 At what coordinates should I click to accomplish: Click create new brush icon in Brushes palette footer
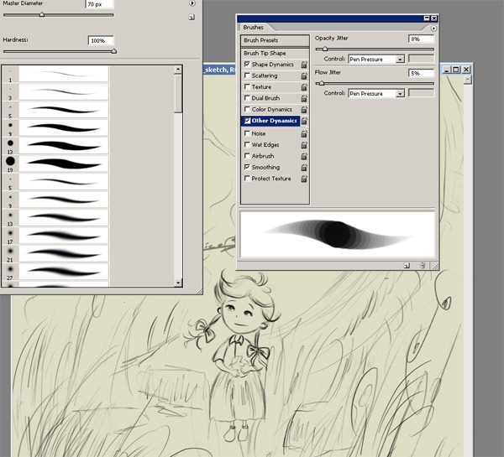[x=407, y=266]
